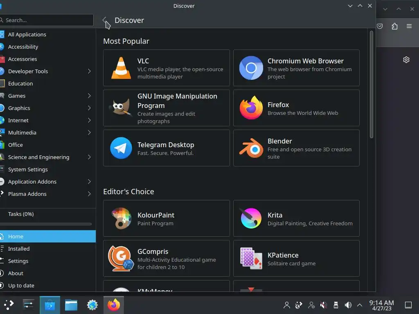Show Installed applications

point(48,249)
